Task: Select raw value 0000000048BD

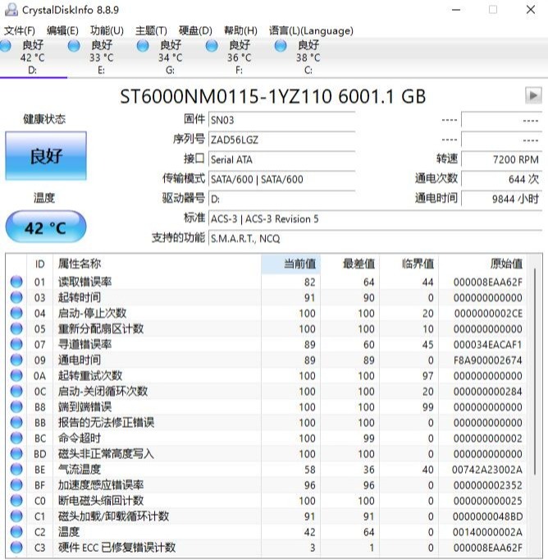Action: pyautogui.click(x=488, y=516)
